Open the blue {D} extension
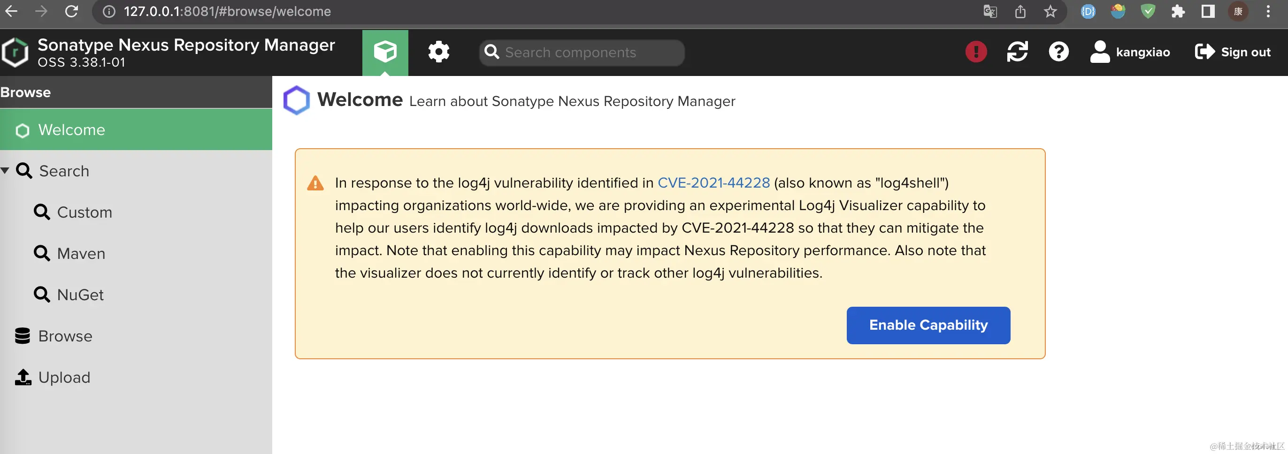Screen dimensions: 1288x454 pyautogui.click(x=1088, y=11)
